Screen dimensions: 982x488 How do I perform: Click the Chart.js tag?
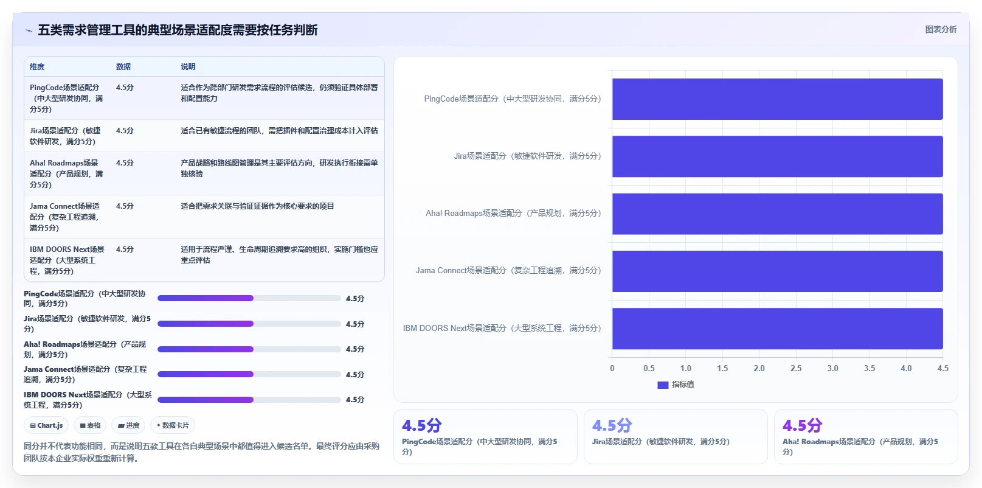click(x=46, y=425)
